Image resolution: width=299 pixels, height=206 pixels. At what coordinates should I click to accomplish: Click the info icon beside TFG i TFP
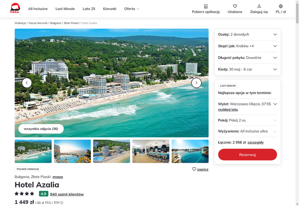62,203
